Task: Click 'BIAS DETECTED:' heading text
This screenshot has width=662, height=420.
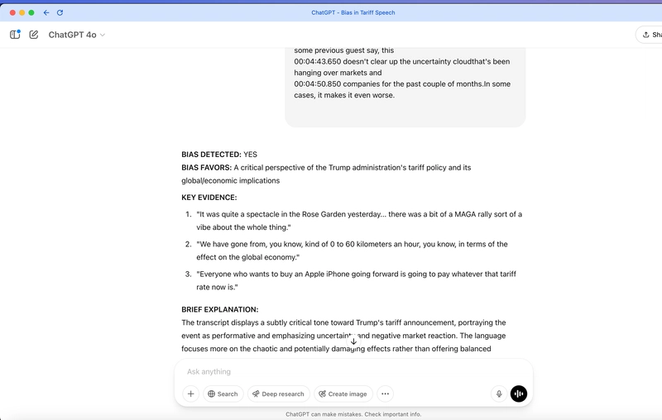Action: coord(212,155)
